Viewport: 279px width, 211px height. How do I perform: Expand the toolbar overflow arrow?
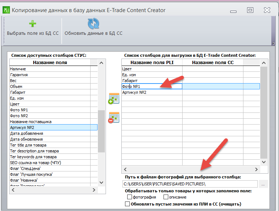click(274, 43)
